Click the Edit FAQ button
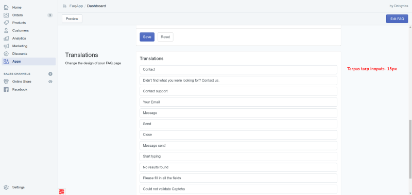 pyautogui.click(x=397, y=19)
